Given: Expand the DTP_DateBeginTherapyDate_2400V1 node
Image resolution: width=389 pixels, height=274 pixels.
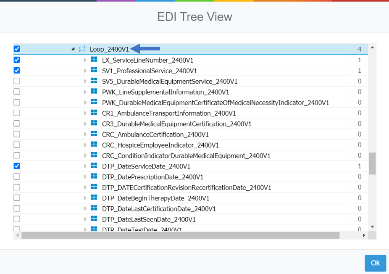Looking at the screenshot, I should [x=85, y=198].
